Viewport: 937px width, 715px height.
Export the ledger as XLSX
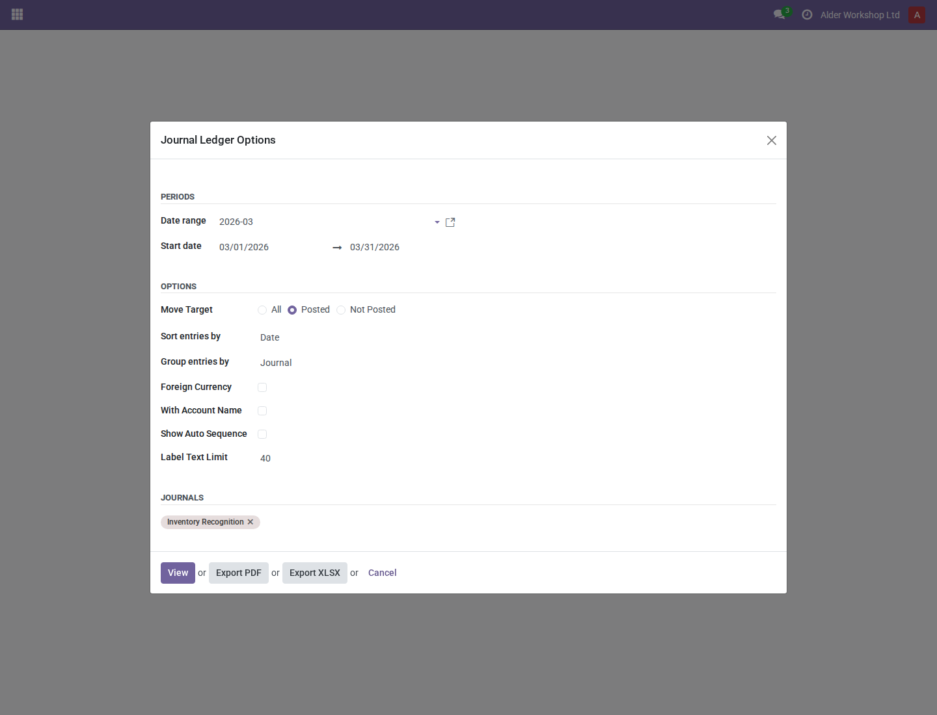click(x=315, y=573)
